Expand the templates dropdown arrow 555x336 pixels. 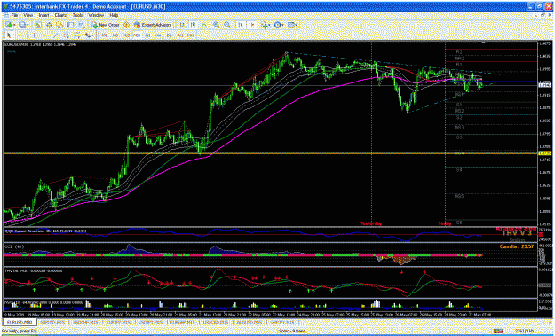click(x=297, y=25)
